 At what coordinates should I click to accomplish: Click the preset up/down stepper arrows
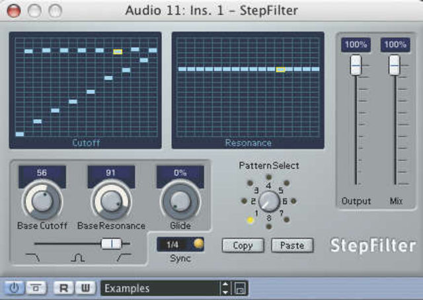[225, 288]
